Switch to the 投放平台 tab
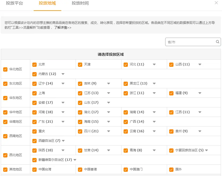The image size is (222, 176). click(x=14, y=3)
